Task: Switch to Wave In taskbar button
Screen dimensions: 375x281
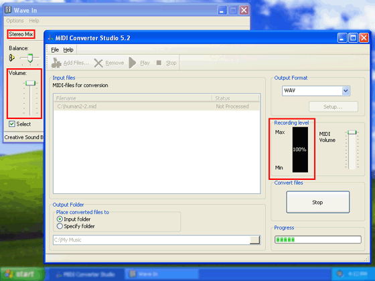Action: pos(162,274)
